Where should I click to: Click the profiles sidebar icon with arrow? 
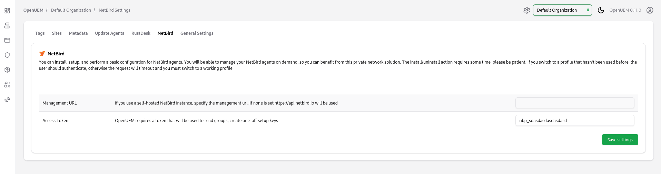pos(7,85)
